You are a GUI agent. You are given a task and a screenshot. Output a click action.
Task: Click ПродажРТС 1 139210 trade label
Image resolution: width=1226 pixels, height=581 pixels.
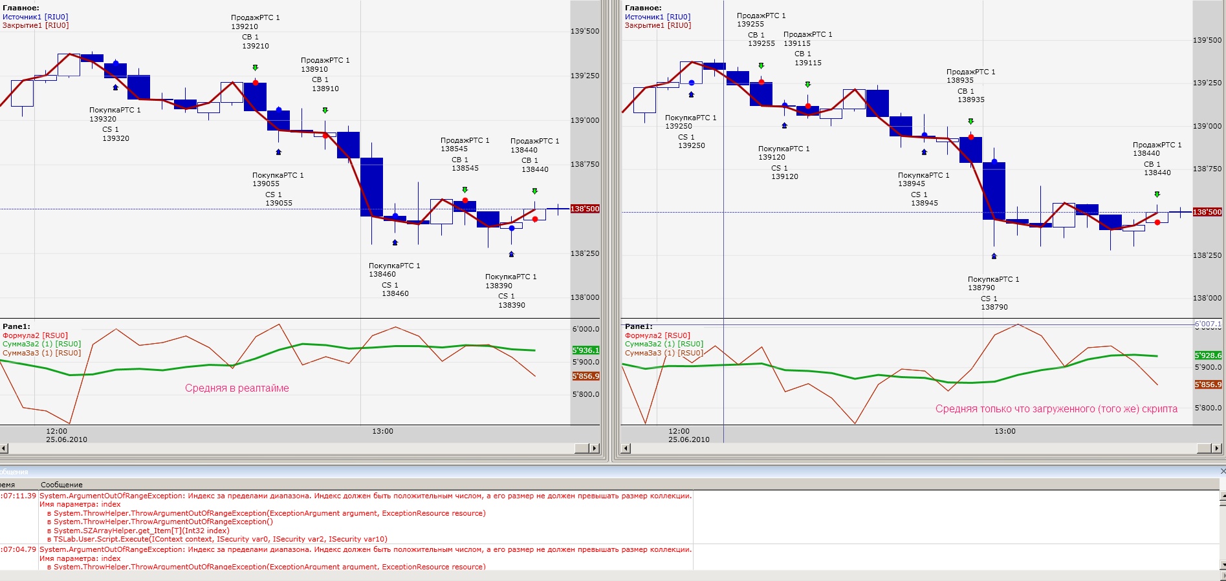(x=255, y=22)
